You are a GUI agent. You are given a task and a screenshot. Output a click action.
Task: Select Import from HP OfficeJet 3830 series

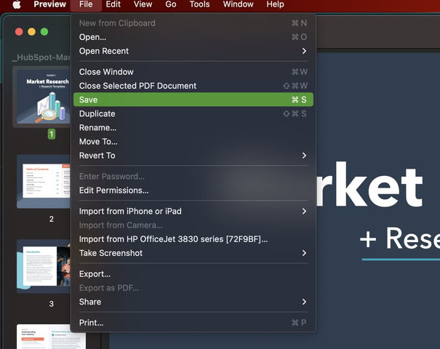[193, 239]
